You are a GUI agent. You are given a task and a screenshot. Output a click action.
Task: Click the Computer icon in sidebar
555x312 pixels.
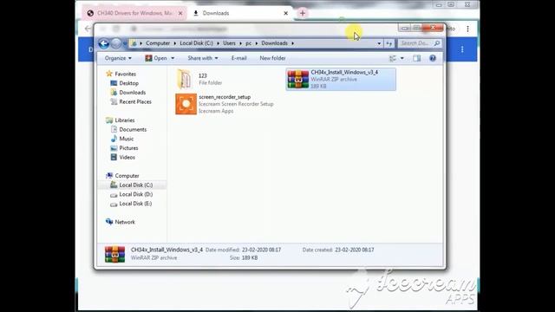109,175
